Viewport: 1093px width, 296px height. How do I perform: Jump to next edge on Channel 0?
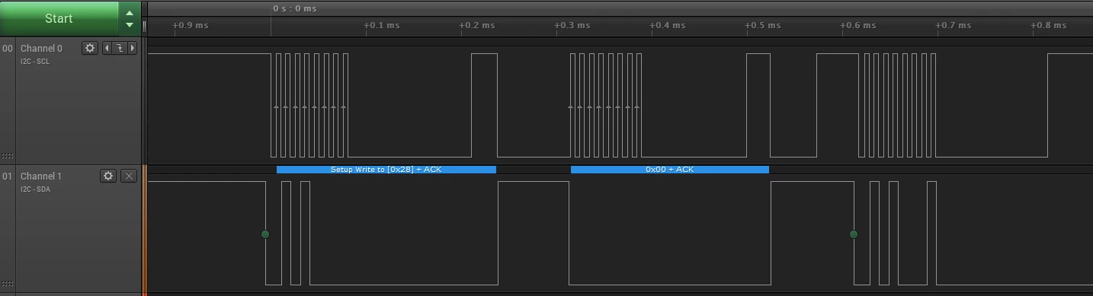pos(133,48)
